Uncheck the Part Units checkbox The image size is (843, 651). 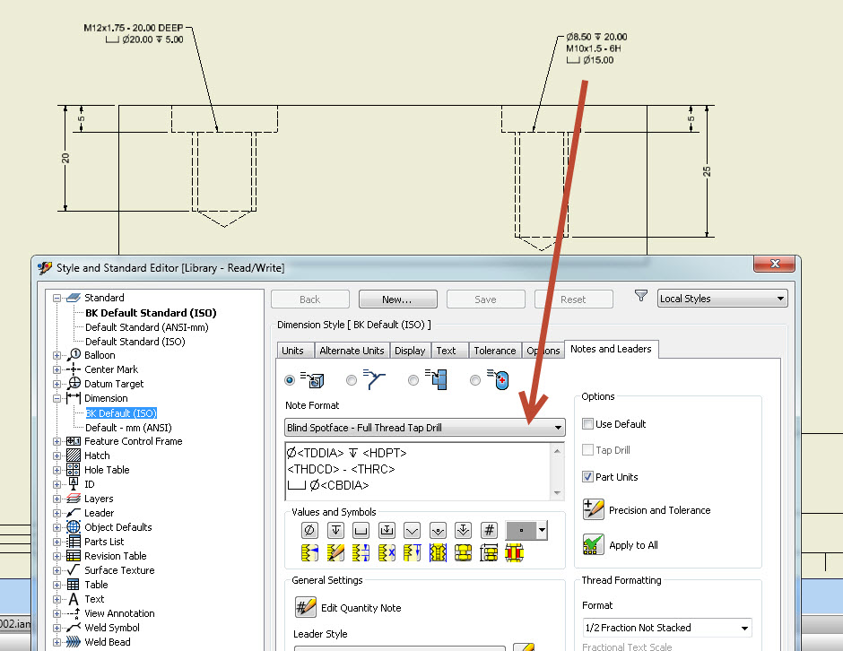pyautogui.click(x=588, y=477)
